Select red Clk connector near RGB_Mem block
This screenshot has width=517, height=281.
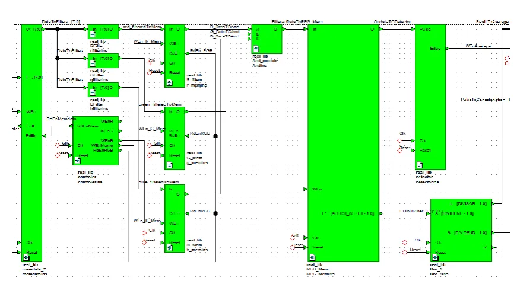(x=293, y=238)
